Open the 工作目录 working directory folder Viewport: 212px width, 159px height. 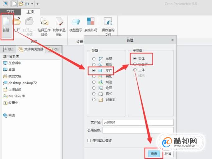[x=12, y=89]
